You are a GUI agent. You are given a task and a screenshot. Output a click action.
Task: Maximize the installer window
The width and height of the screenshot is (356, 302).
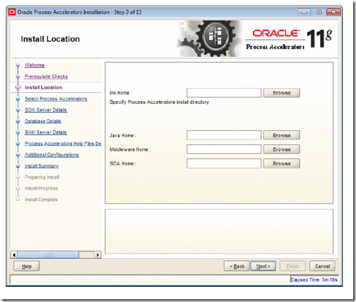click(319, 12)
